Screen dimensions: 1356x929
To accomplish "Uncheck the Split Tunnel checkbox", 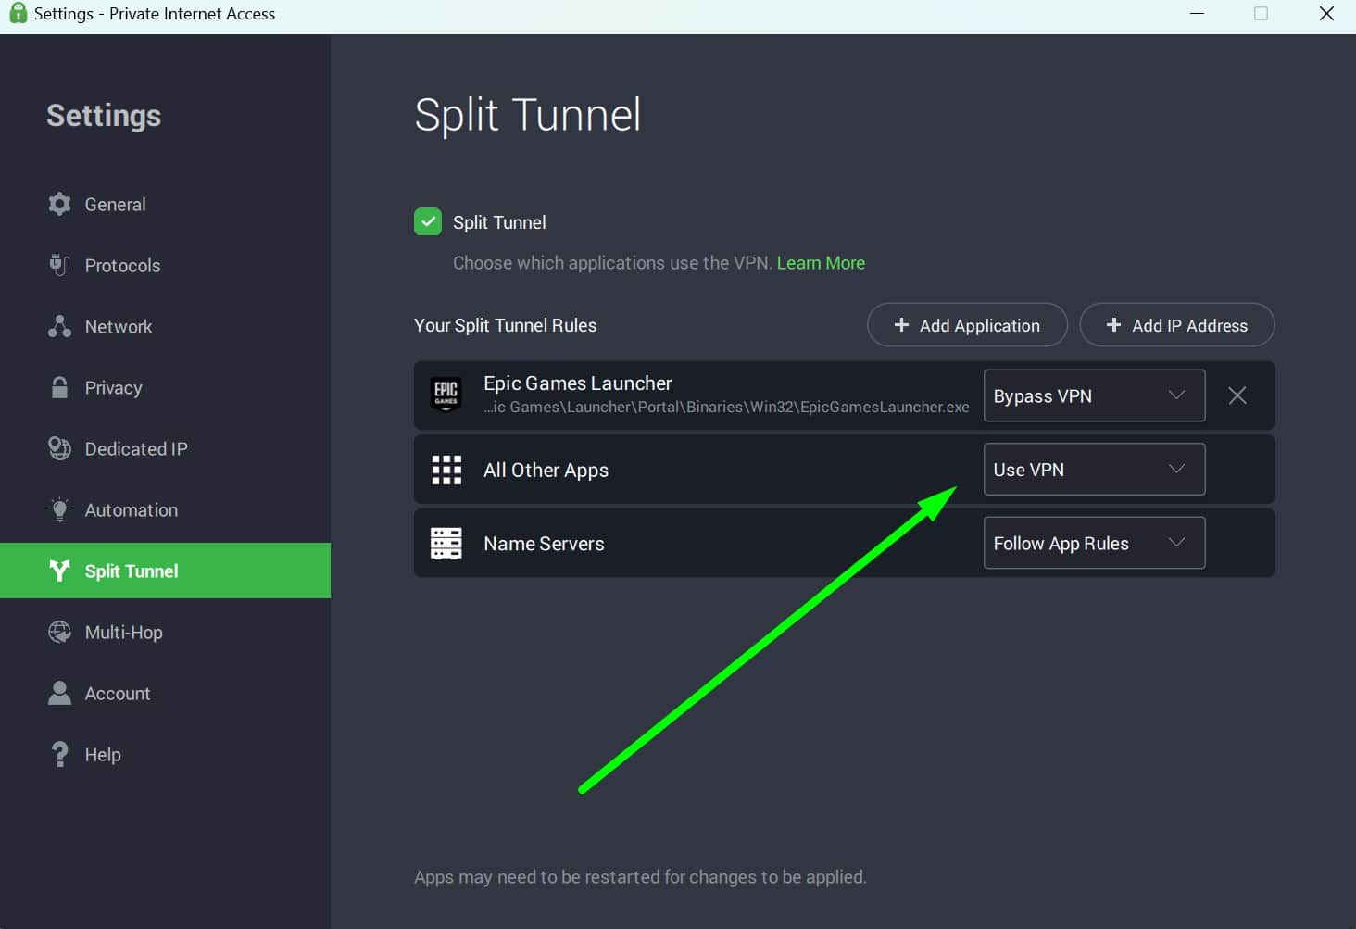I will coord(428,221).
